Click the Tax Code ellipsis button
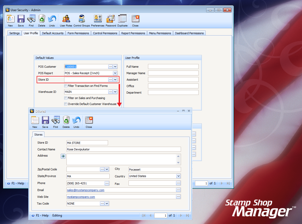The image size is (302, 224). coord(102,204)
